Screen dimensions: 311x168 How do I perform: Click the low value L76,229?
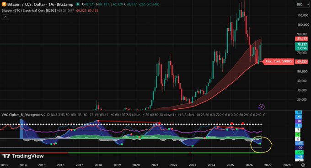(x=117, y=4)
